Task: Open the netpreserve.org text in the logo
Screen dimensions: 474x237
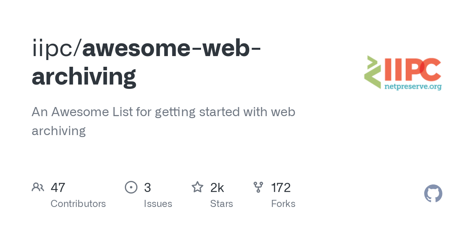Action: tap(413, 87)
